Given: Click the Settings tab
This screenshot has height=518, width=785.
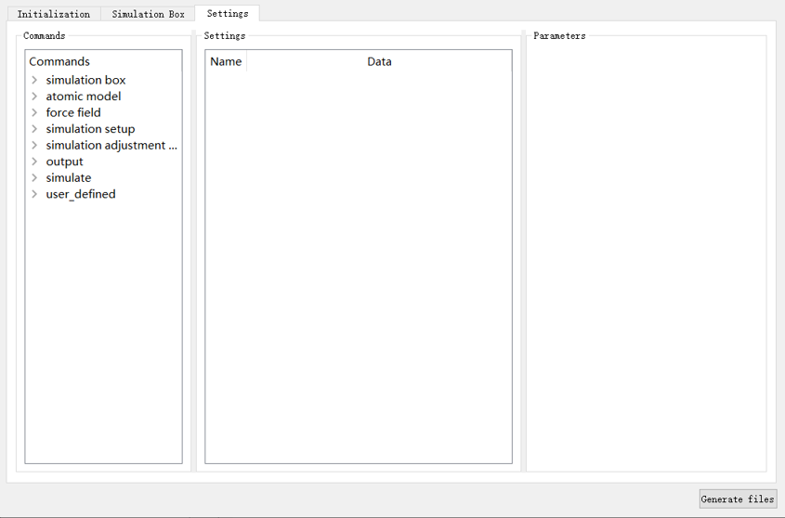Looking at the screenshot, I should (x=227, y=13).
